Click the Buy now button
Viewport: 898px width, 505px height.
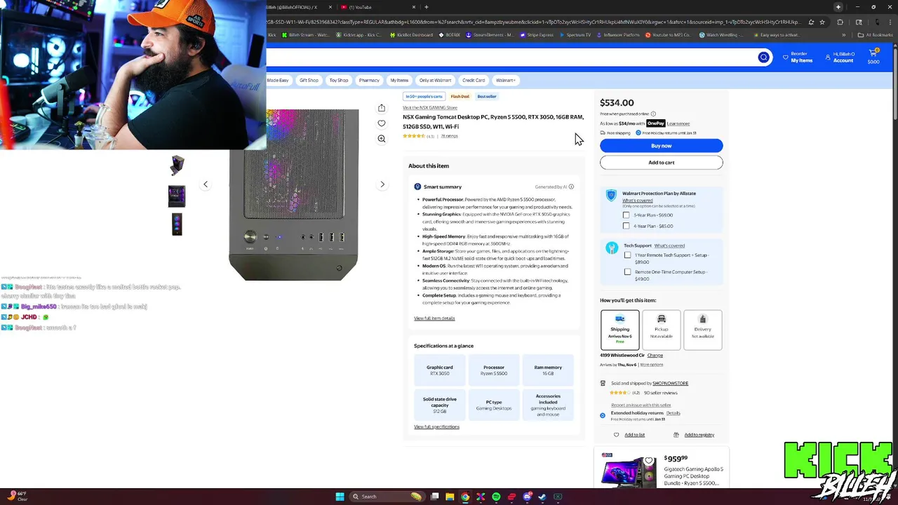point(661,146)
